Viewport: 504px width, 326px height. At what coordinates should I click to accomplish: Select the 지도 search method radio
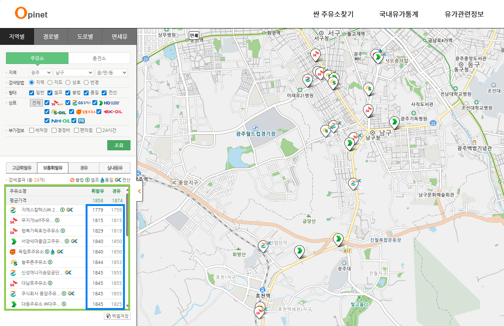(x=50, y=82)
